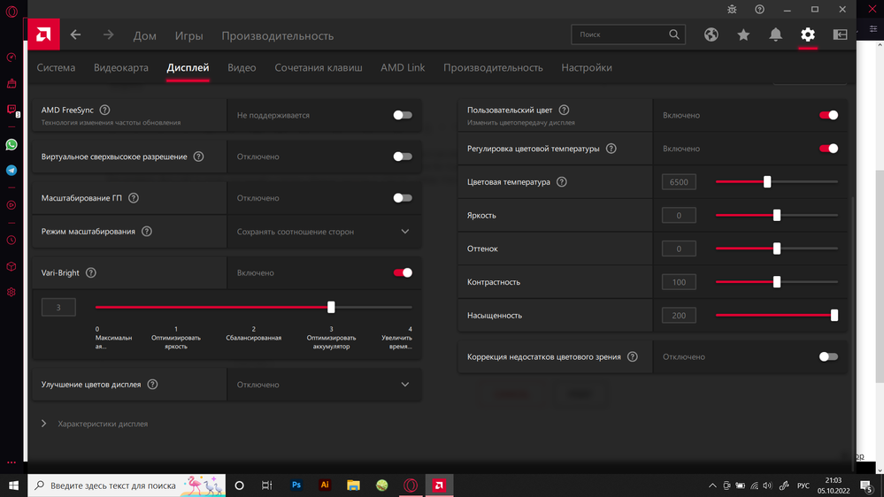Click the search magnifier icon

tap(673, 34)
